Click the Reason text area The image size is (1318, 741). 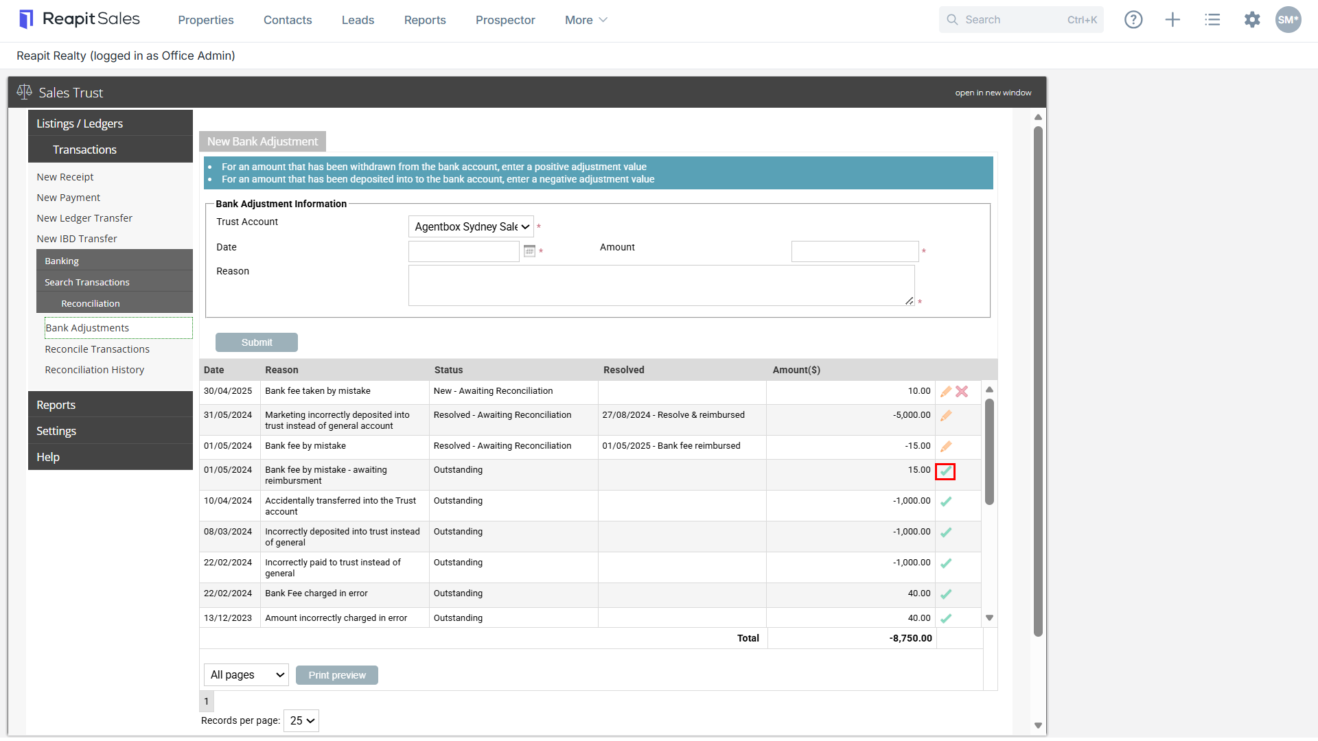coord(662,285)
